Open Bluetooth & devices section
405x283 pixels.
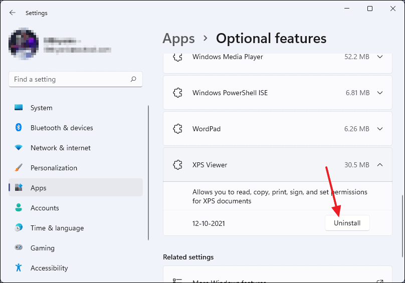(x=75, y=128)
